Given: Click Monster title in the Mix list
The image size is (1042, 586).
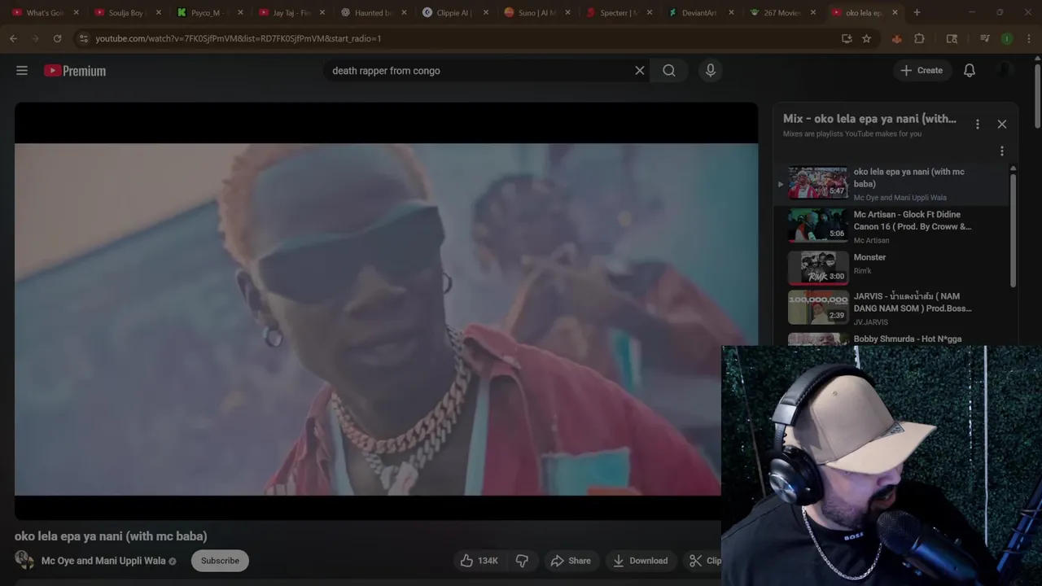Looking at the screenshot, I should (x=869, y=257).
